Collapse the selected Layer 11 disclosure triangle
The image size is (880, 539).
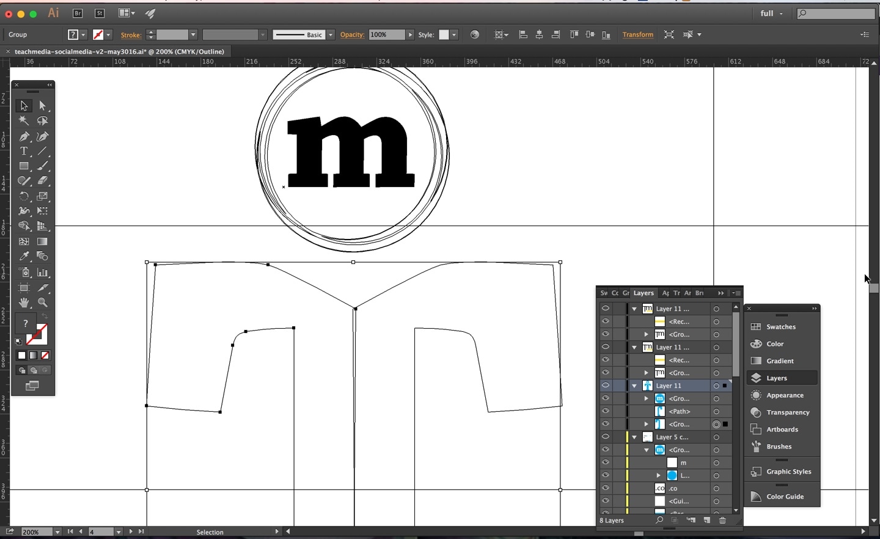click(x=634, y=386)
